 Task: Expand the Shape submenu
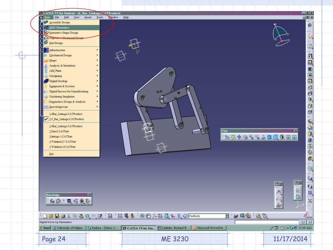(x=71, y=61)
